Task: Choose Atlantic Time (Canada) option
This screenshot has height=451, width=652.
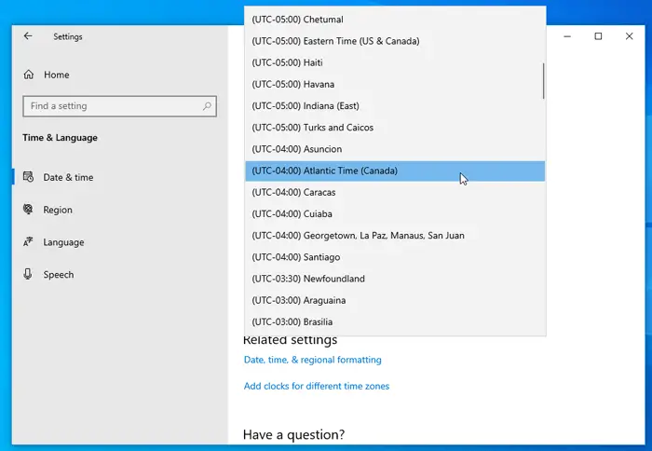Action: [x=395, y=171]
